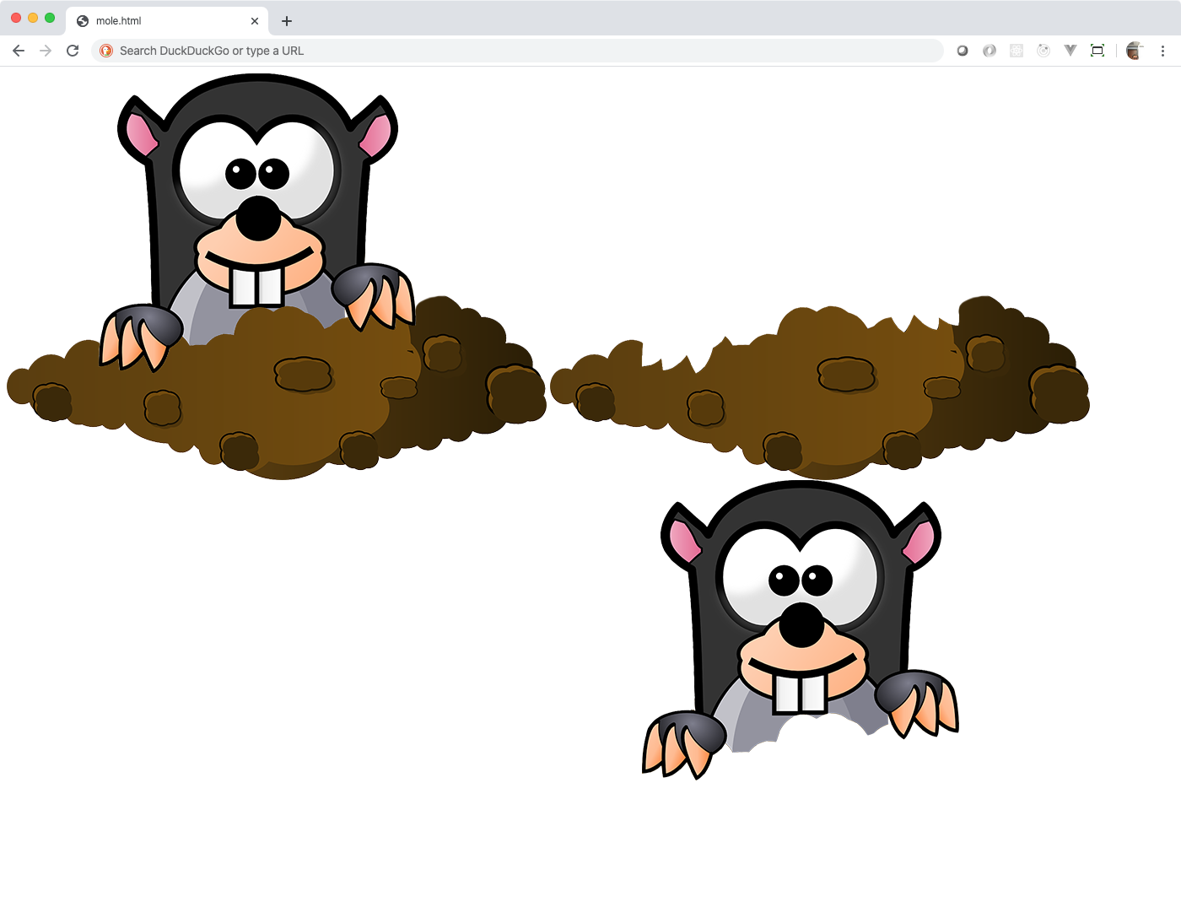
Task: Click the browser back arrow
Action: (x=19, y=51)
